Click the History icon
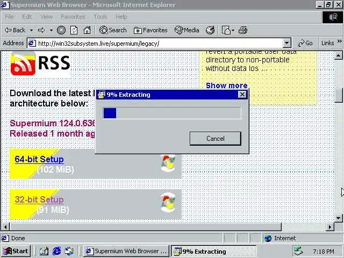The height and width of the screenshot is (258, 344). coord(210,30)
